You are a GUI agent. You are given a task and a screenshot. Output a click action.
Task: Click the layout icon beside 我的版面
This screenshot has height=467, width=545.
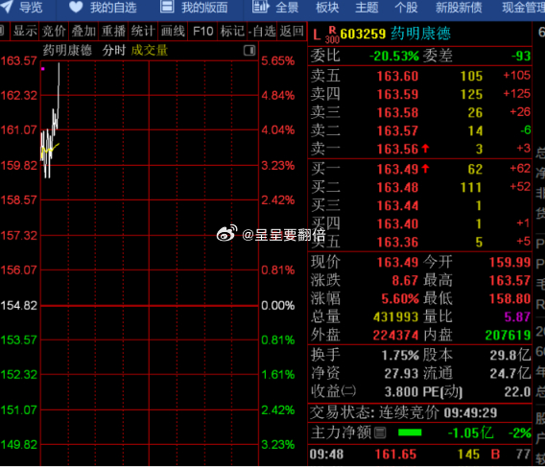pos(167,7)
